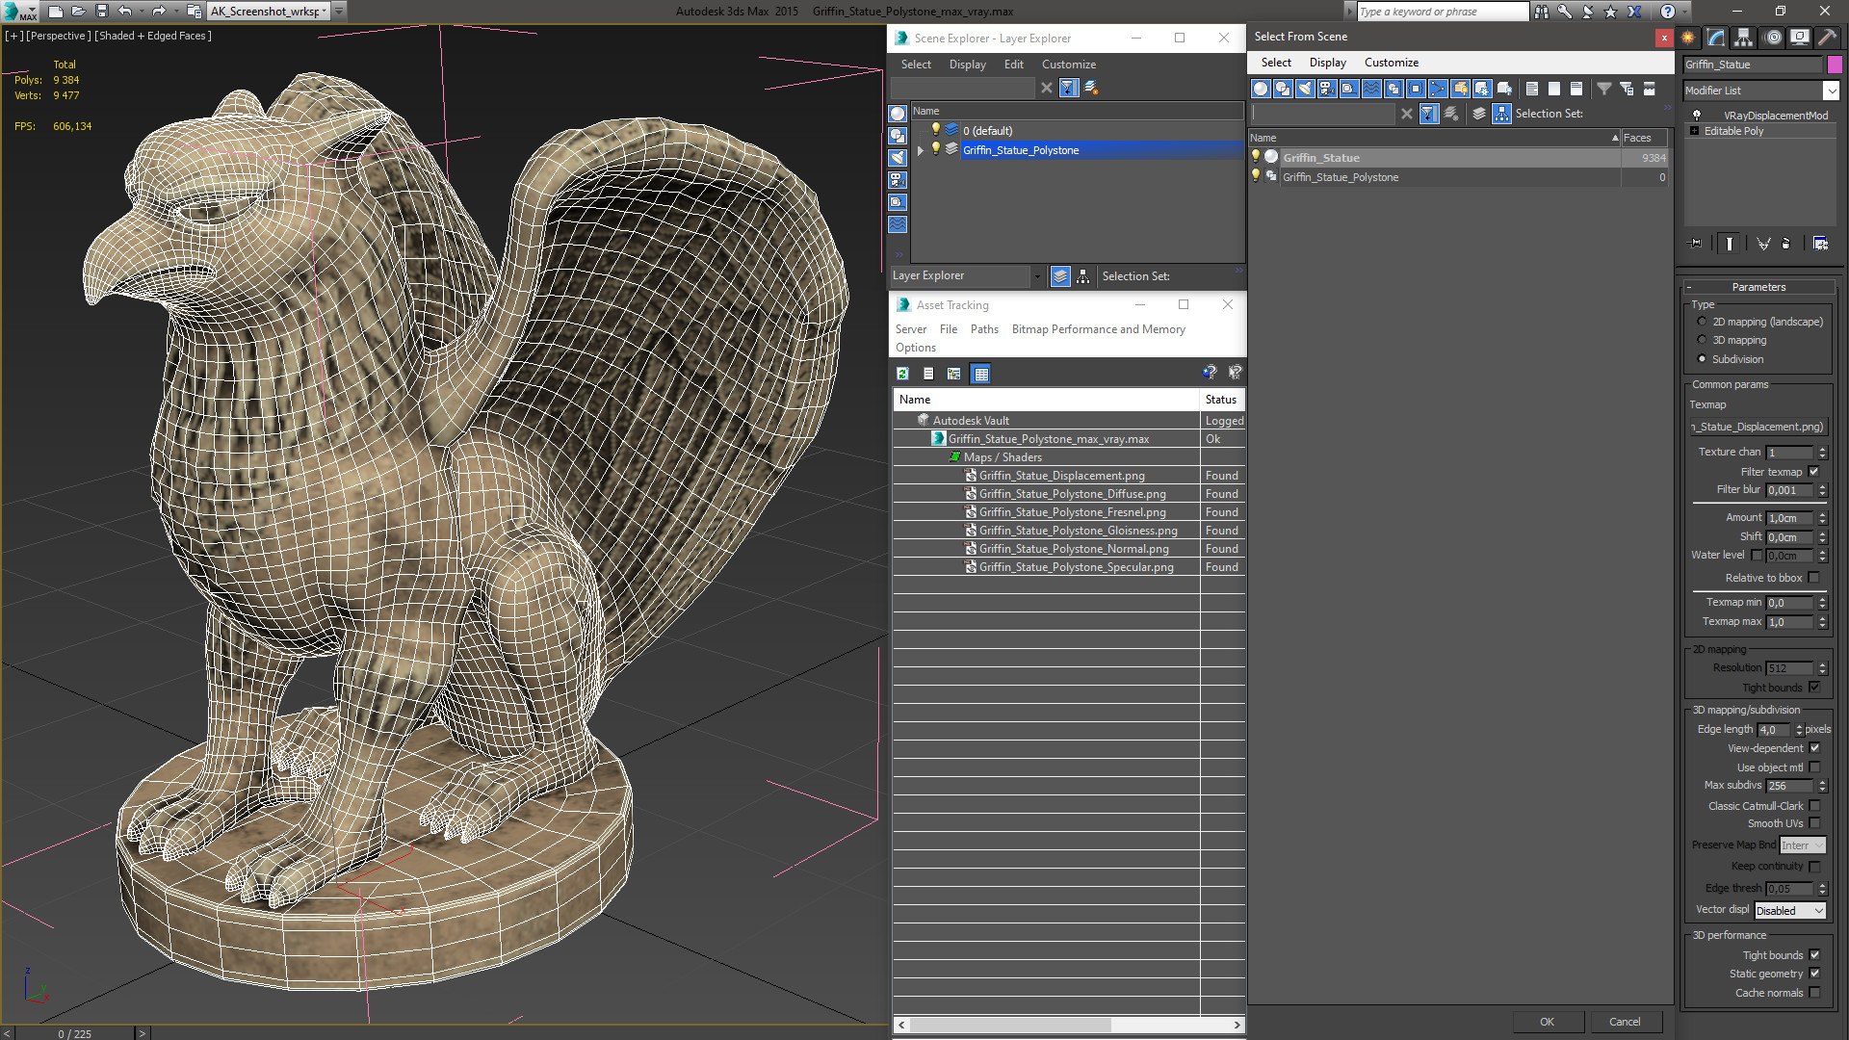This screenshot has height=1040, width=1849.
Task: Open the 3ds Max application menu
Action: tap(19, 12)
